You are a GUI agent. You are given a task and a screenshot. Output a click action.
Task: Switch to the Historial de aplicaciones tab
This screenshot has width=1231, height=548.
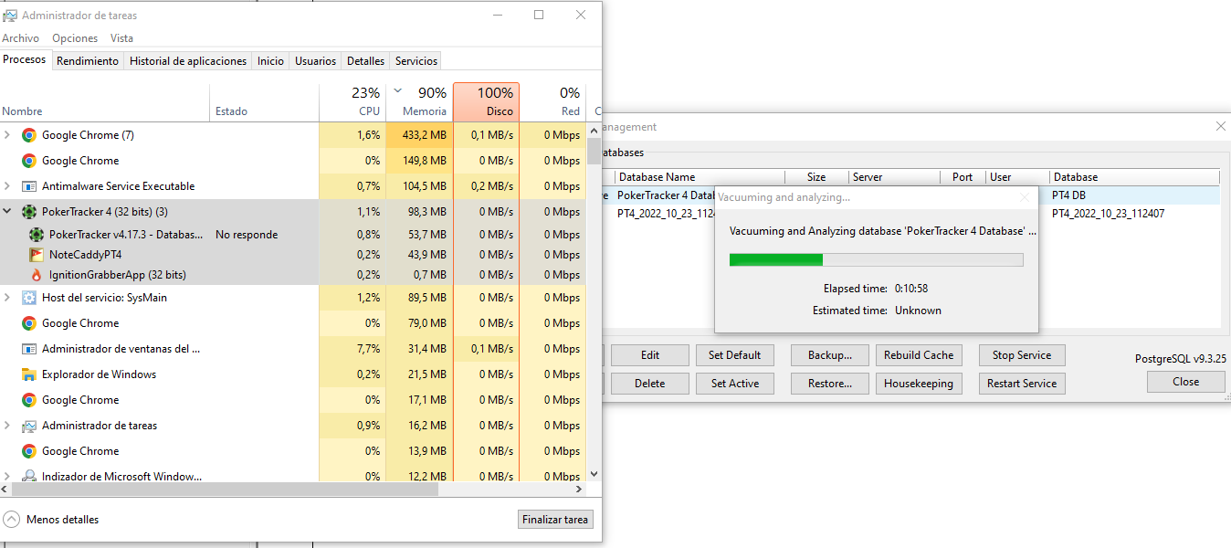click(x=188, y=61)
